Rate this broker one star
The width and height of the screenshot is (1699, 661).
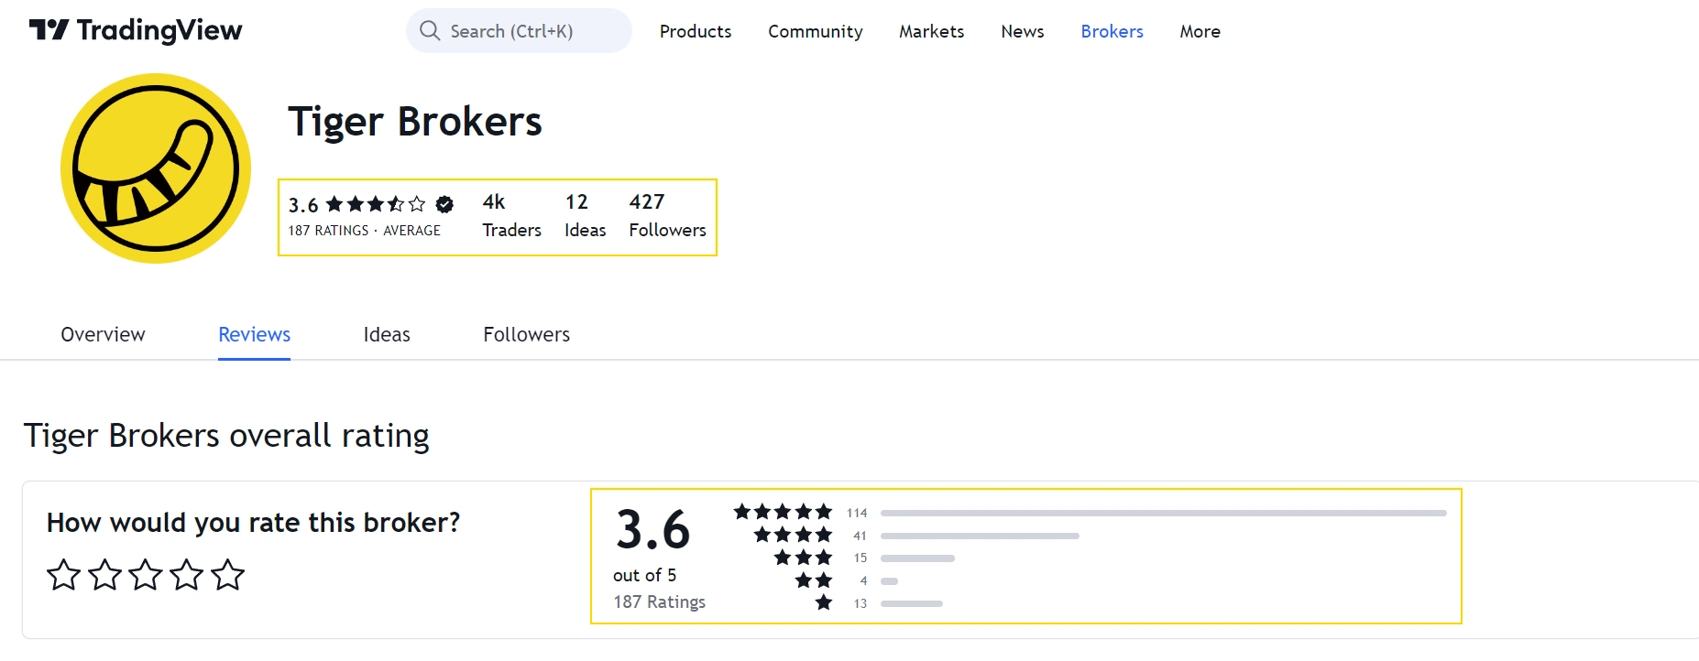click(63, 575)
